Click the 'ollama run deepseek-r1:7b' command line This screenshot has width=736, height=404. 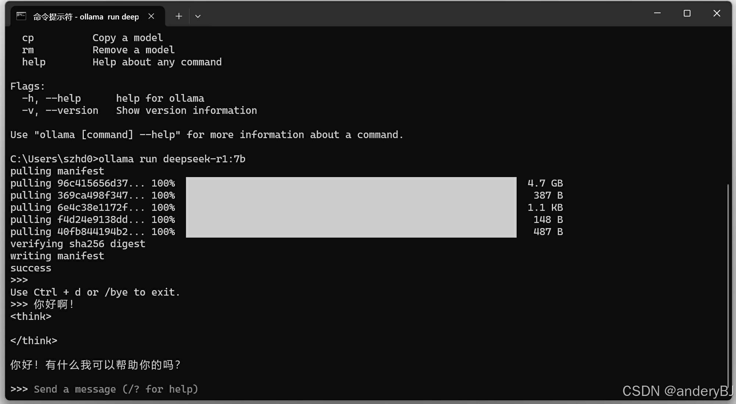coord(172,159)
